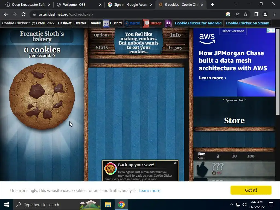Open the share page icon in address bar

point(237,14)
